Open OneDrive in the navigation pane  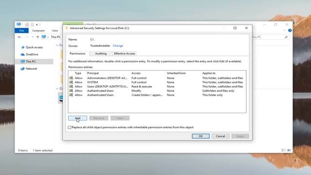[x=32, y=54]
